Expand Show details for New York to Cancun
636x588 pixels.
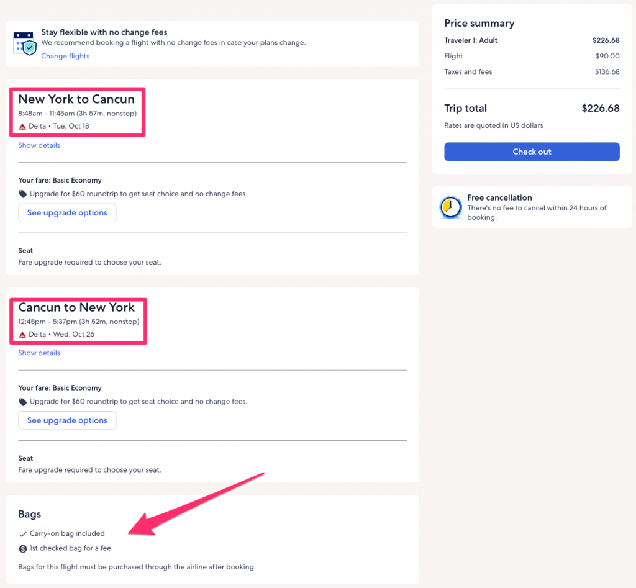[39, 145]
